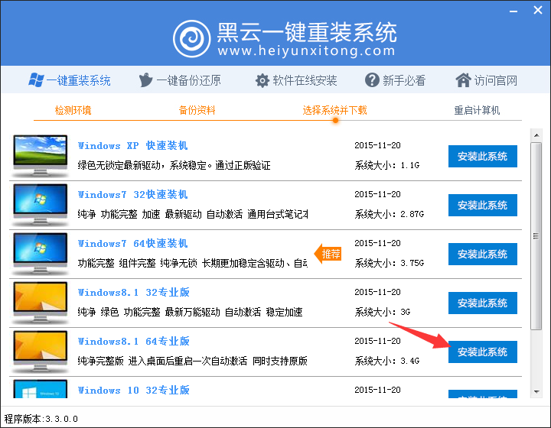Click the Windows flag icon for one-key reinstall
Screen dimensions: 551x428
tap(36, 80)
